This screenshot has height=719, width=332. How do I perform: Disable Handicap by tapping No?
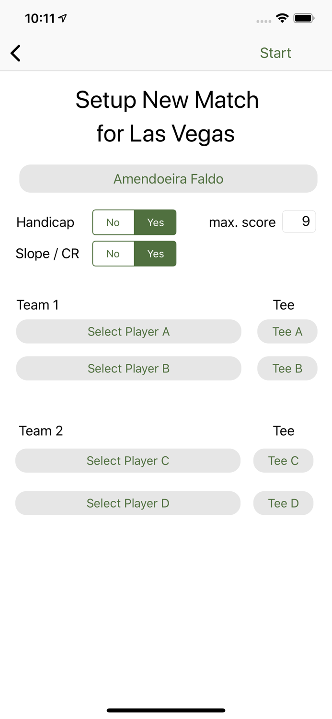(114, 222)
